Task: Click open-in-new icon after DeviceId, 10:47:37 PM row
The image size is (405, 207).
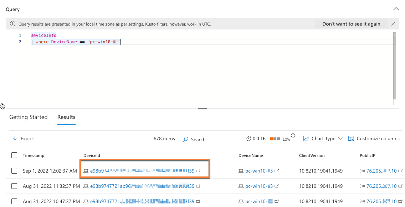Action: pyautogui.click(x=198, y=201)
